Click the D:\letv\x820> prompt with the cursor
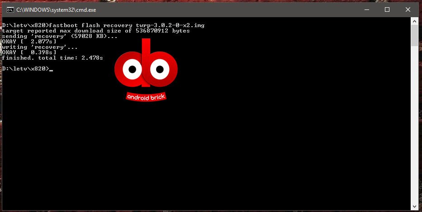The width and height of the screenshot is (422, 212). 25,69
